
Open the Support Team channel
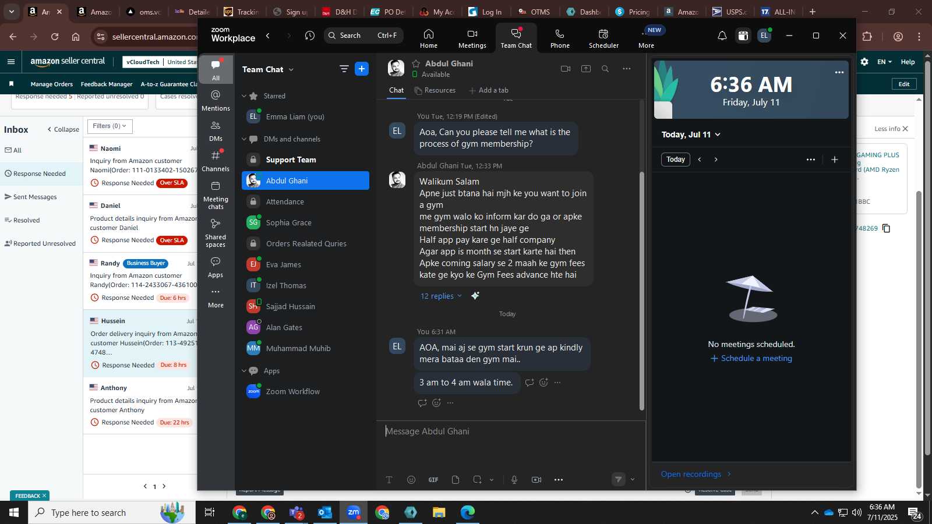pos(305,160)
